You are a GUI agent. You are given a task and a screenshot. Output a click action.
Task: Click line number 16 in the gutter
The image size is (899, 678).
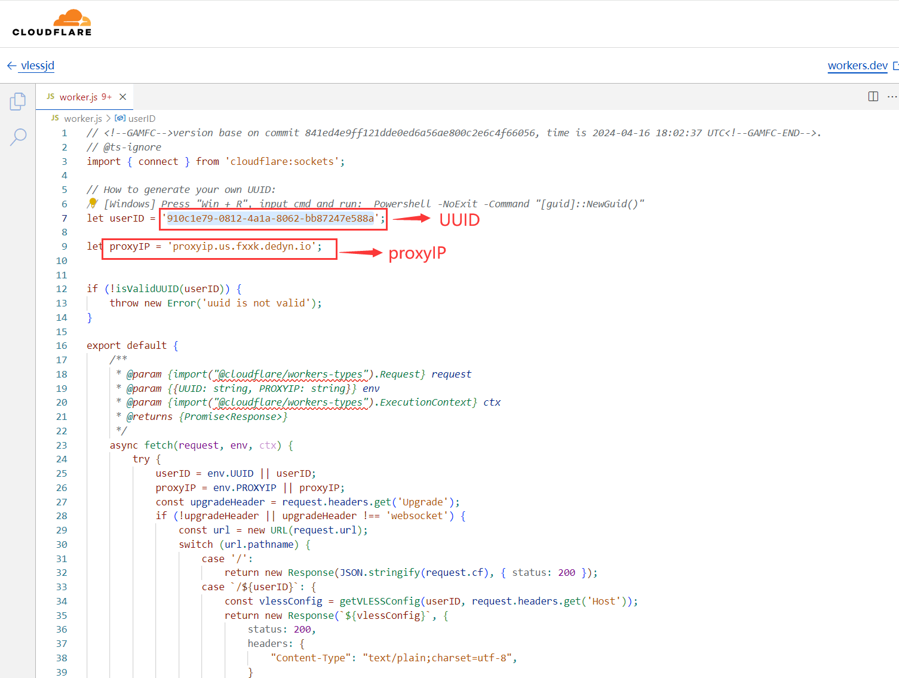(x=62, y=346)
